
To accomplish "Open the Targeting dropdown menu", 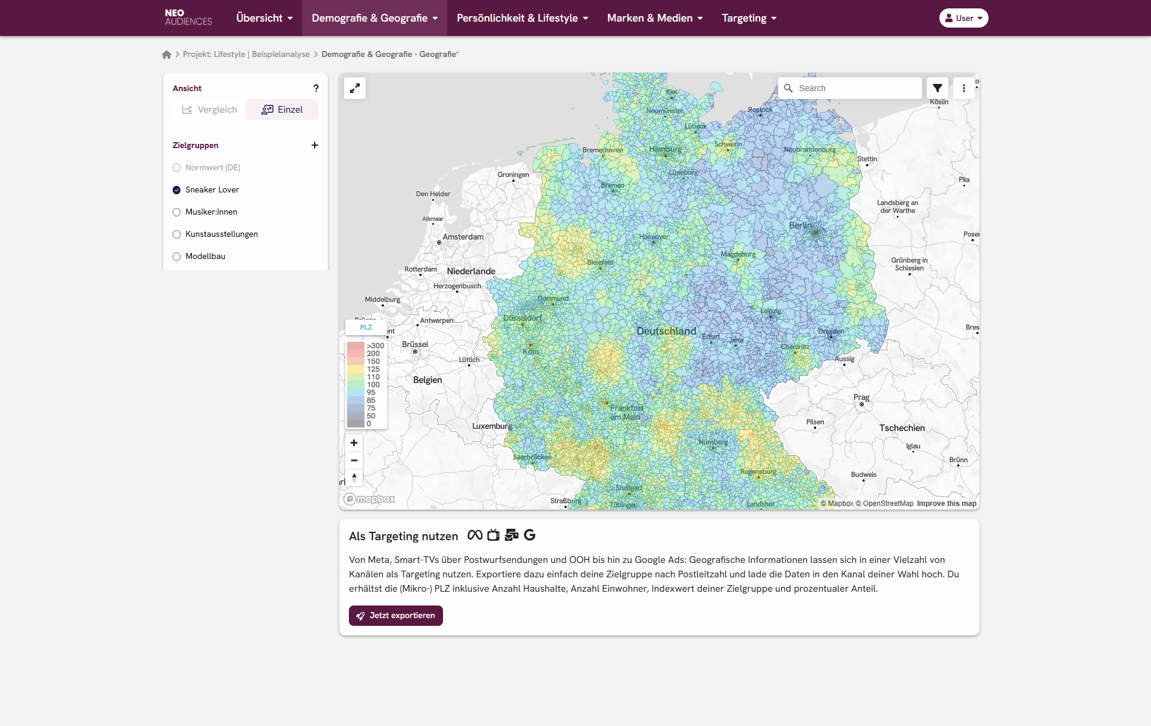I will click(749, 18).
